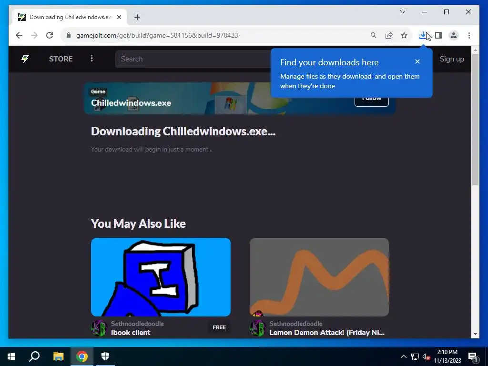Open Windows taskbar search
This screenshot has width=488, height=366.
pos(34,356)
